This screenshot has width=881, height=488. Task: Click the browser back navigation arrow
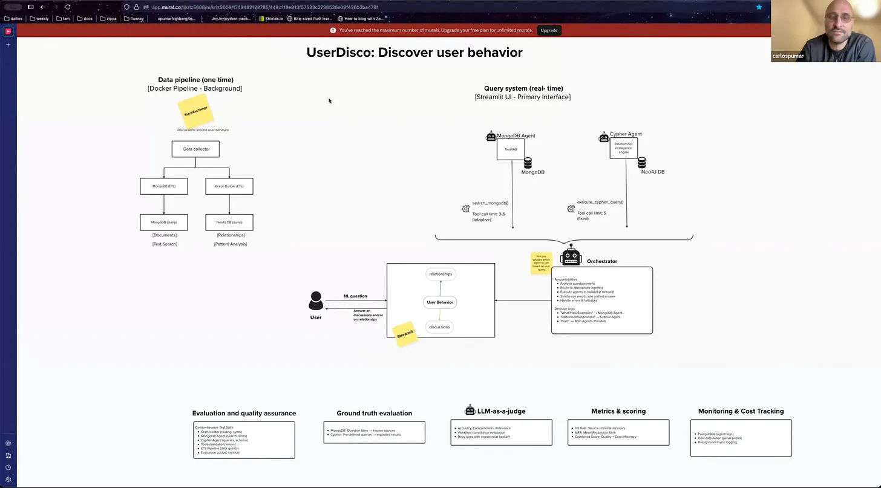point(42,7)
